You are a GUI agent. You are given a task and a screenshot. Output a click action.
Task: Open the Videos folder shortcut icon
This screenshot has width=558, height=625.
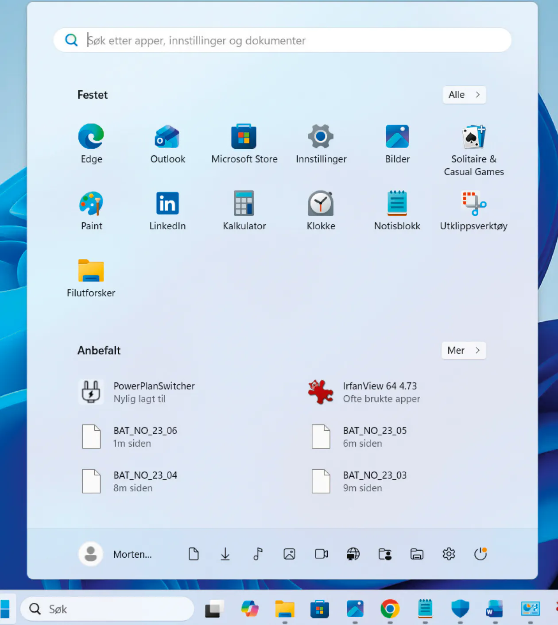321,554
